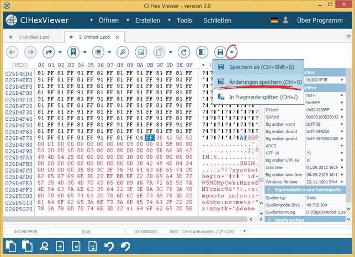Click column header 0A in hex view
355x257 pixels.
[x=140, y=65]
